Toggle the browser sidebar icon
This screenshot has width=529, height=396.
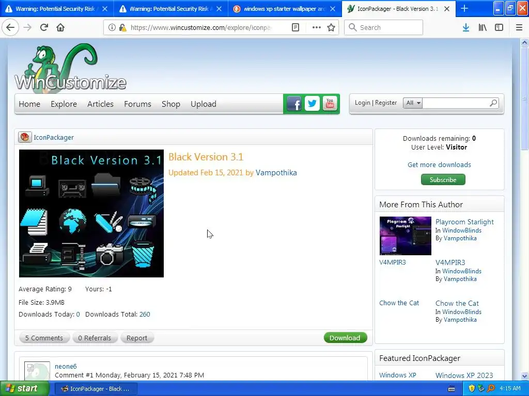(x=499, y=28)
